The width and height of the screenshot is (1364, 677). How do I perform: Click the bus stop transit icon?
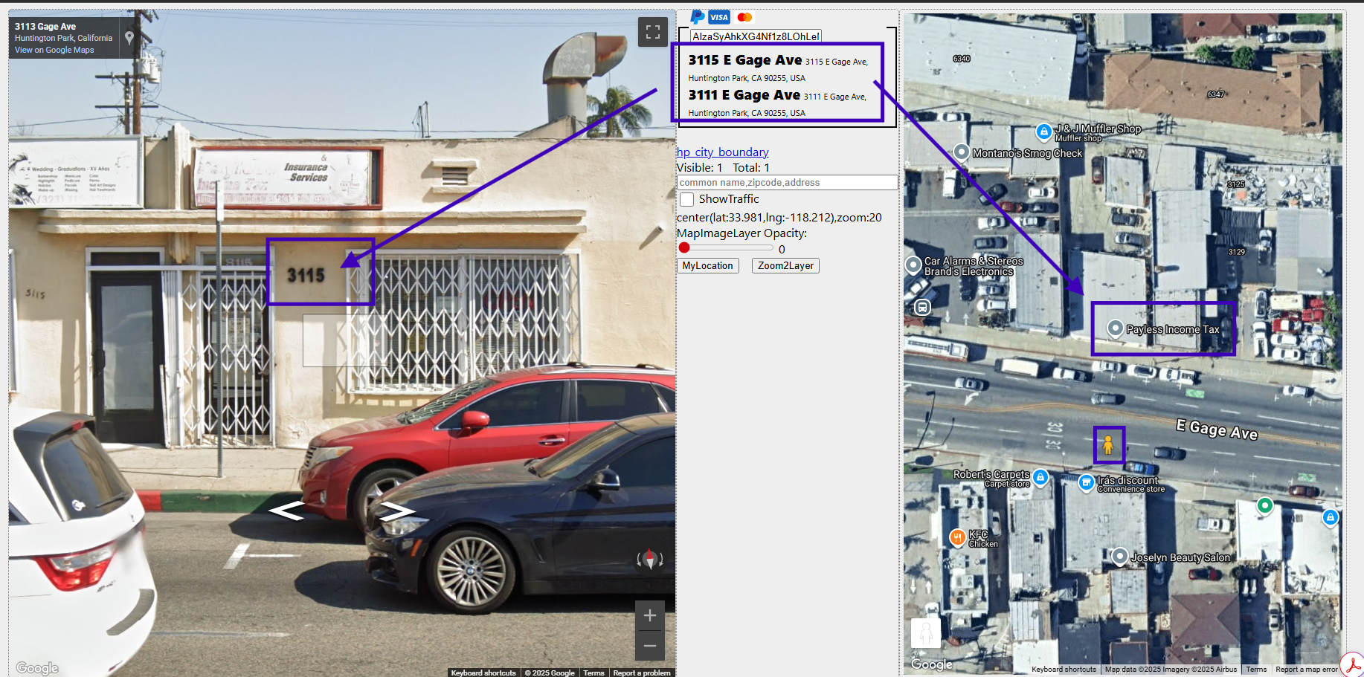(x=922, y=307)
